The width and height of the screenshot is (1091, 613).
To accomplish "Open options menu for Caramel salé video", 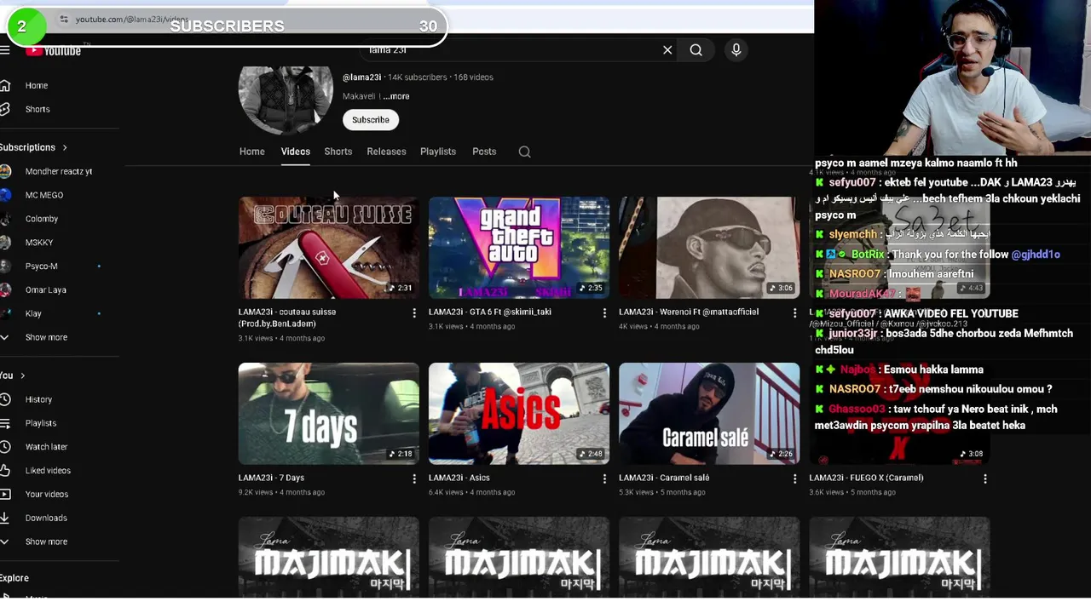I will pyautogui.click(x=794, y=479).
